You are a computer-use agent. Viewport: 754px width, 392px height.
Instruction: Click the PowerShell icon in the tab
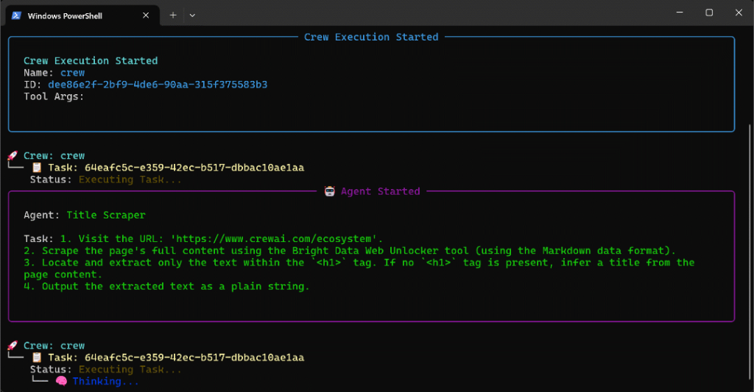pyautogui.click(x=15, y=15)
